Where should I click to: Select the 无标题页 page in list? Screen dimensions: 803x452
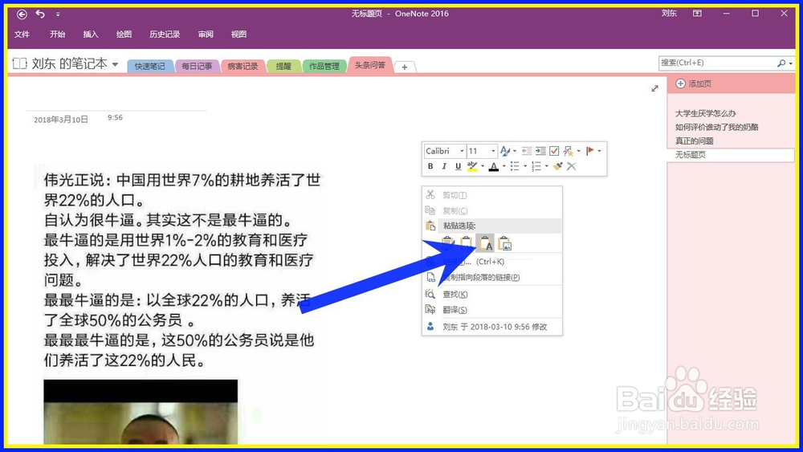(x=731, y=155)
